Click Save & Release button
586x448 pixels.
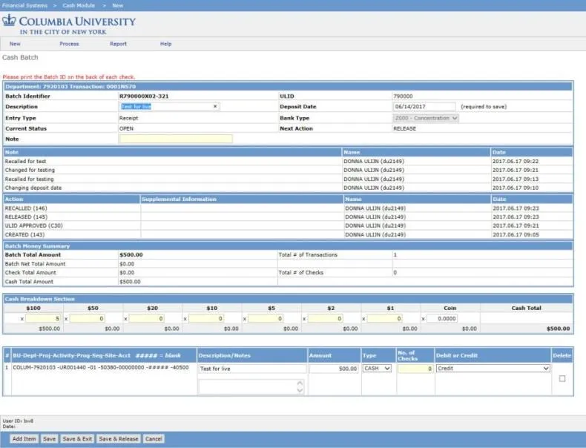[x=119, y=438]
